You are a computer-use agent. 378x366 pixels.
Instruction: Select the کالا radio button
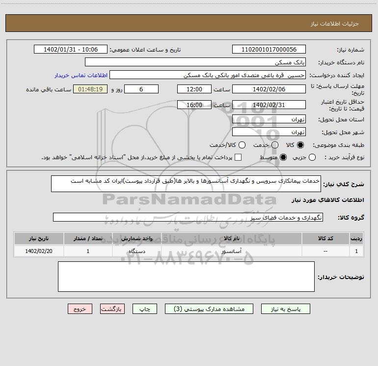pyautogui.click(x=300, y=145)
